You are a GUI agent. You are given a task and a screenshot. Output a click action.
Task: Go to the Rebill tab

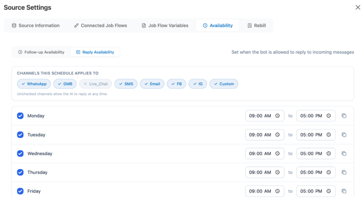tap(256, 26)
